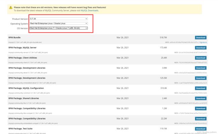
Task: Click the Mar 26, 2021 date for Test Suite
Action: [x=123, y=129]
